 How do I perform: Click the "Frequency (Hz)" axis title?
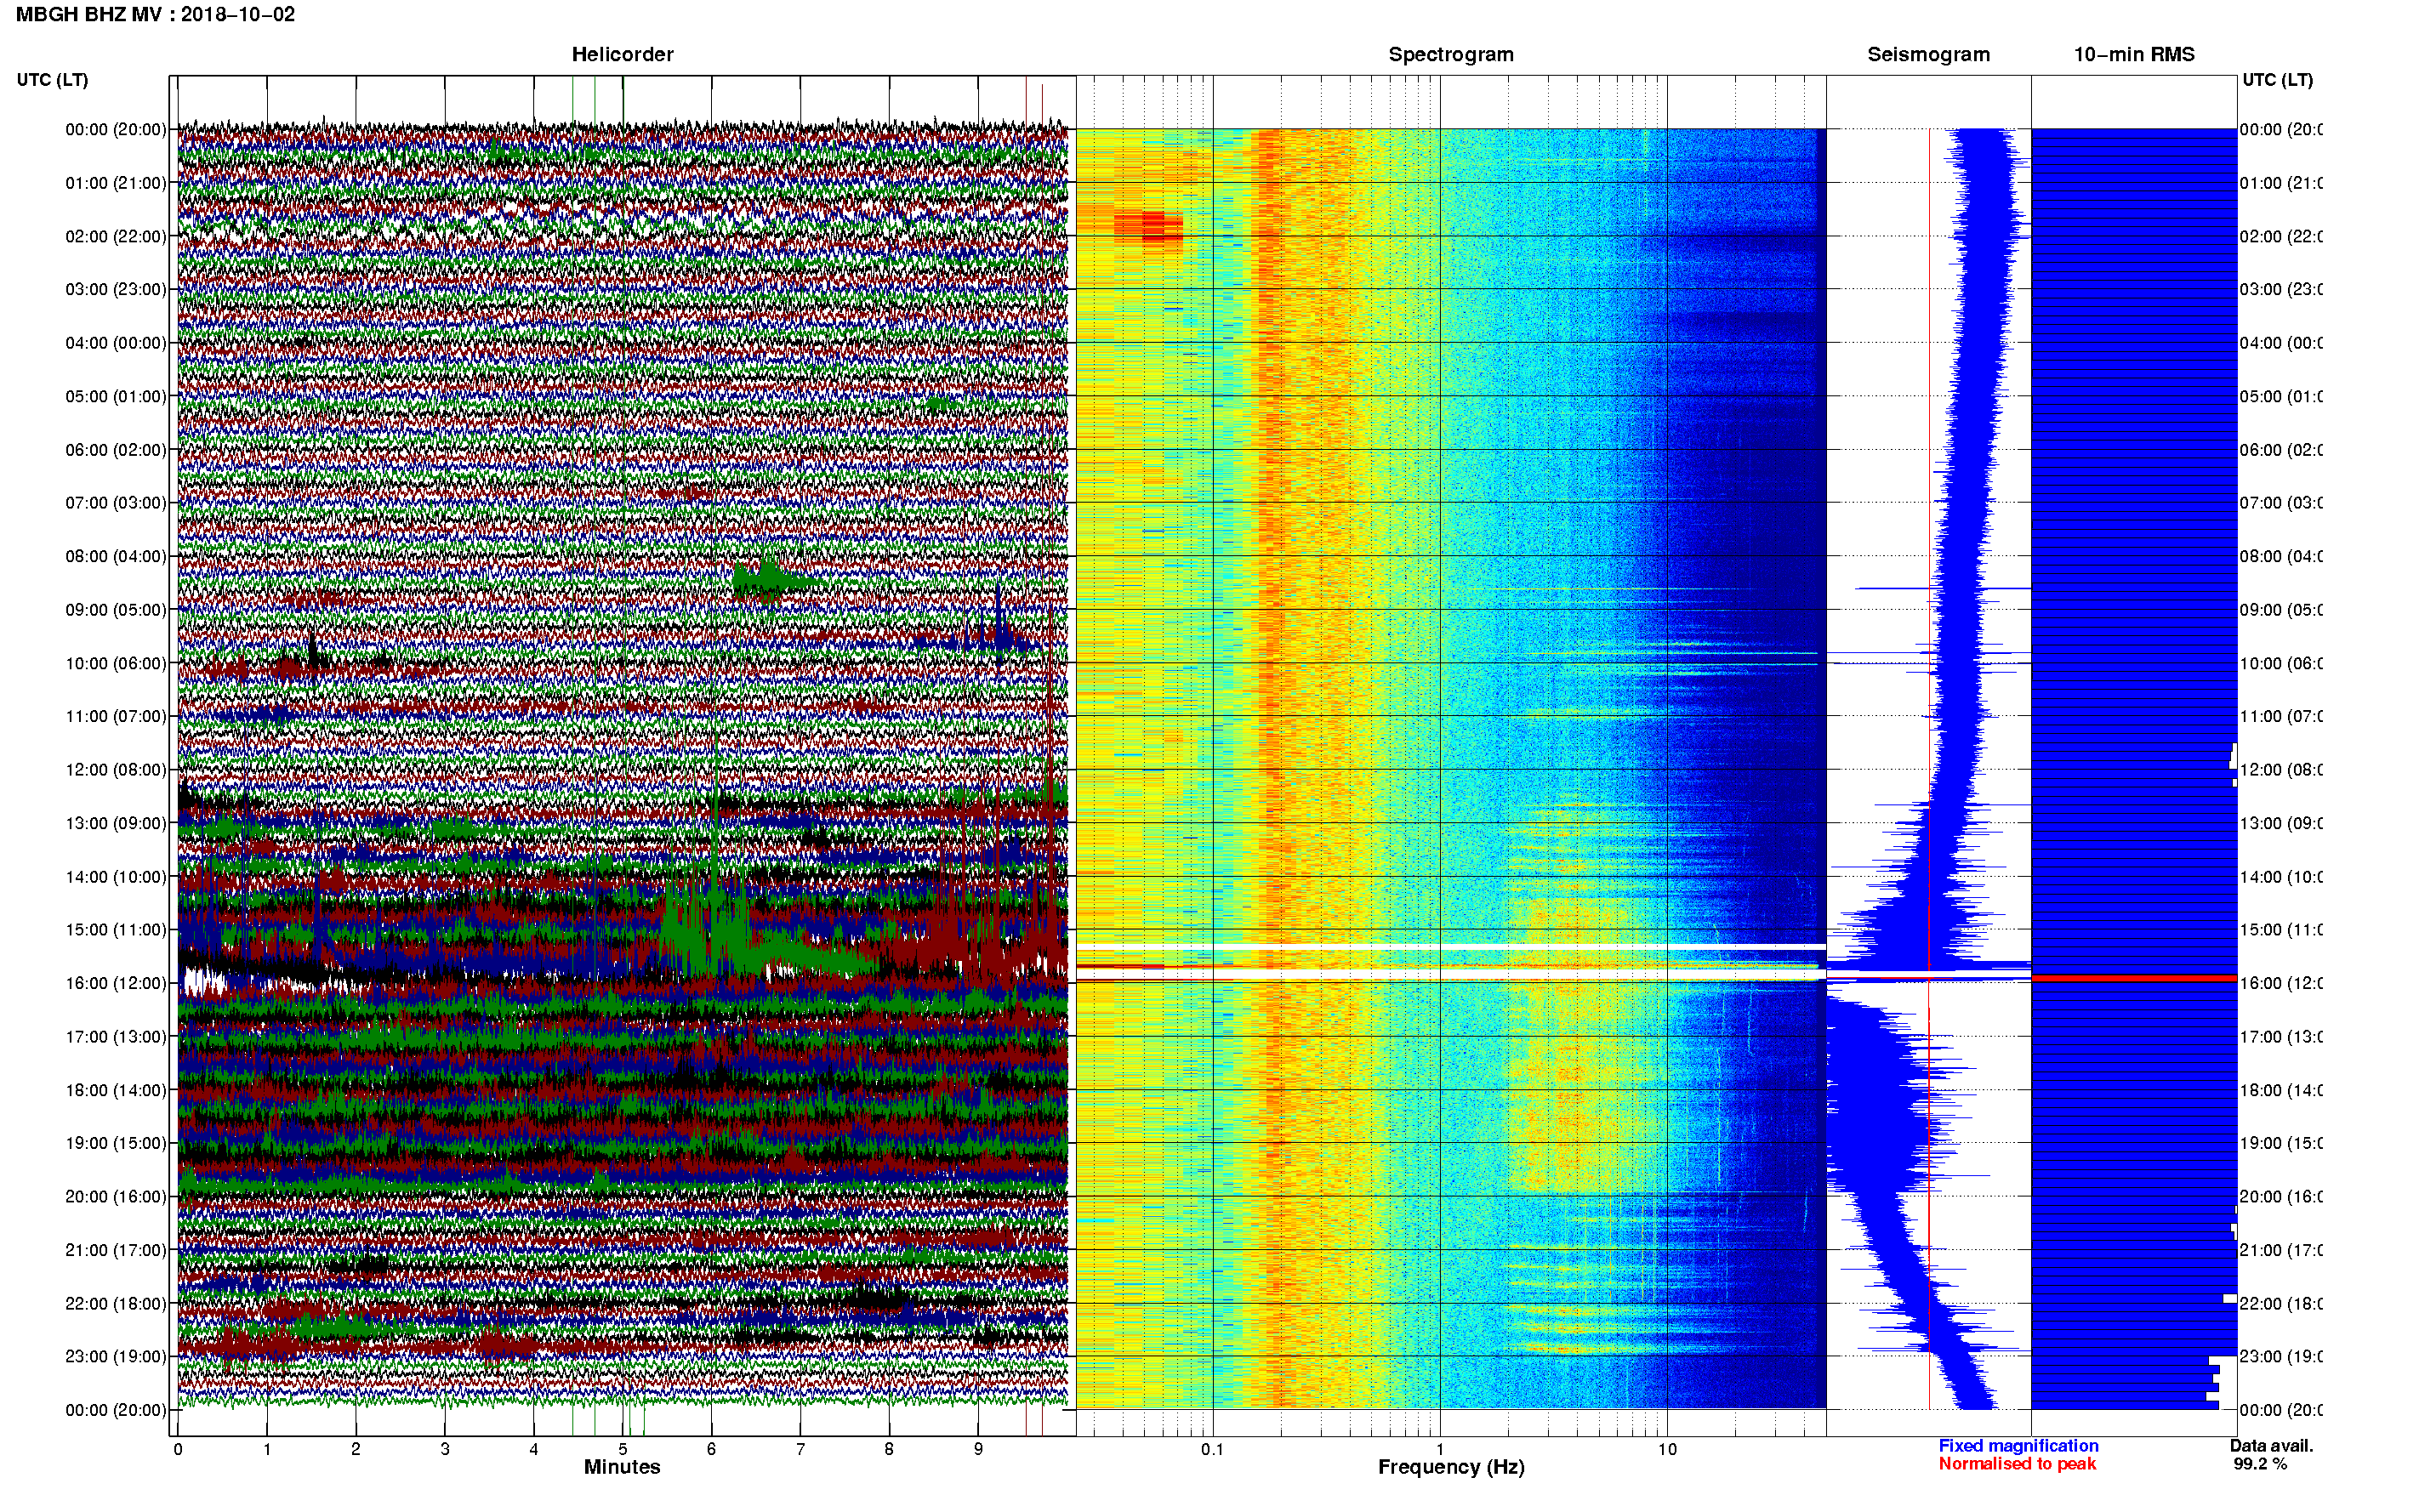[1451, 1467]
